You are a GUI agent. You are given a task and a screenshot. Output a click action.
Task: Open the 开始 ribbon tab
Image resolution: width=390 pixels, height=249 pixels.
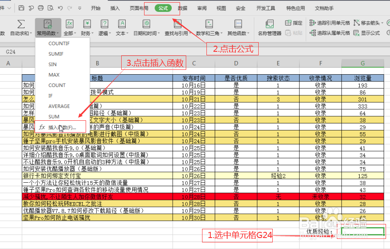click(95, 8)
